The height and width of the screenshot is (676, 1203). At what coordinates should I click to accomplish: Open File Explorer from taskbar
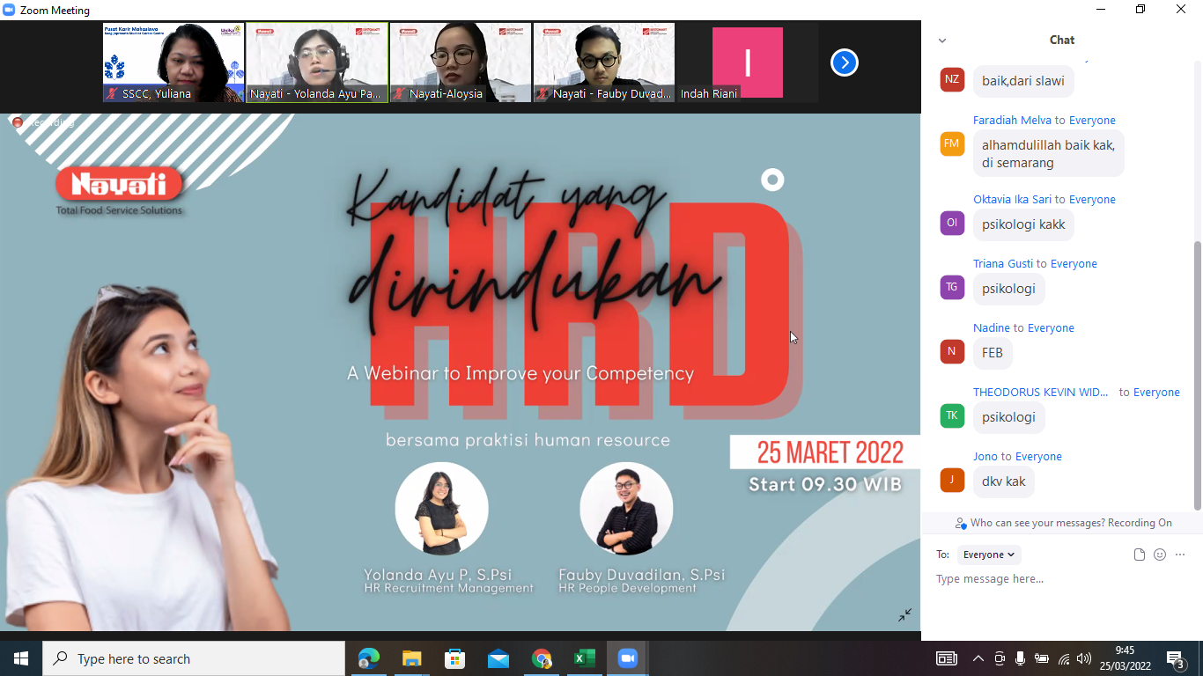[x=412, y=658]
